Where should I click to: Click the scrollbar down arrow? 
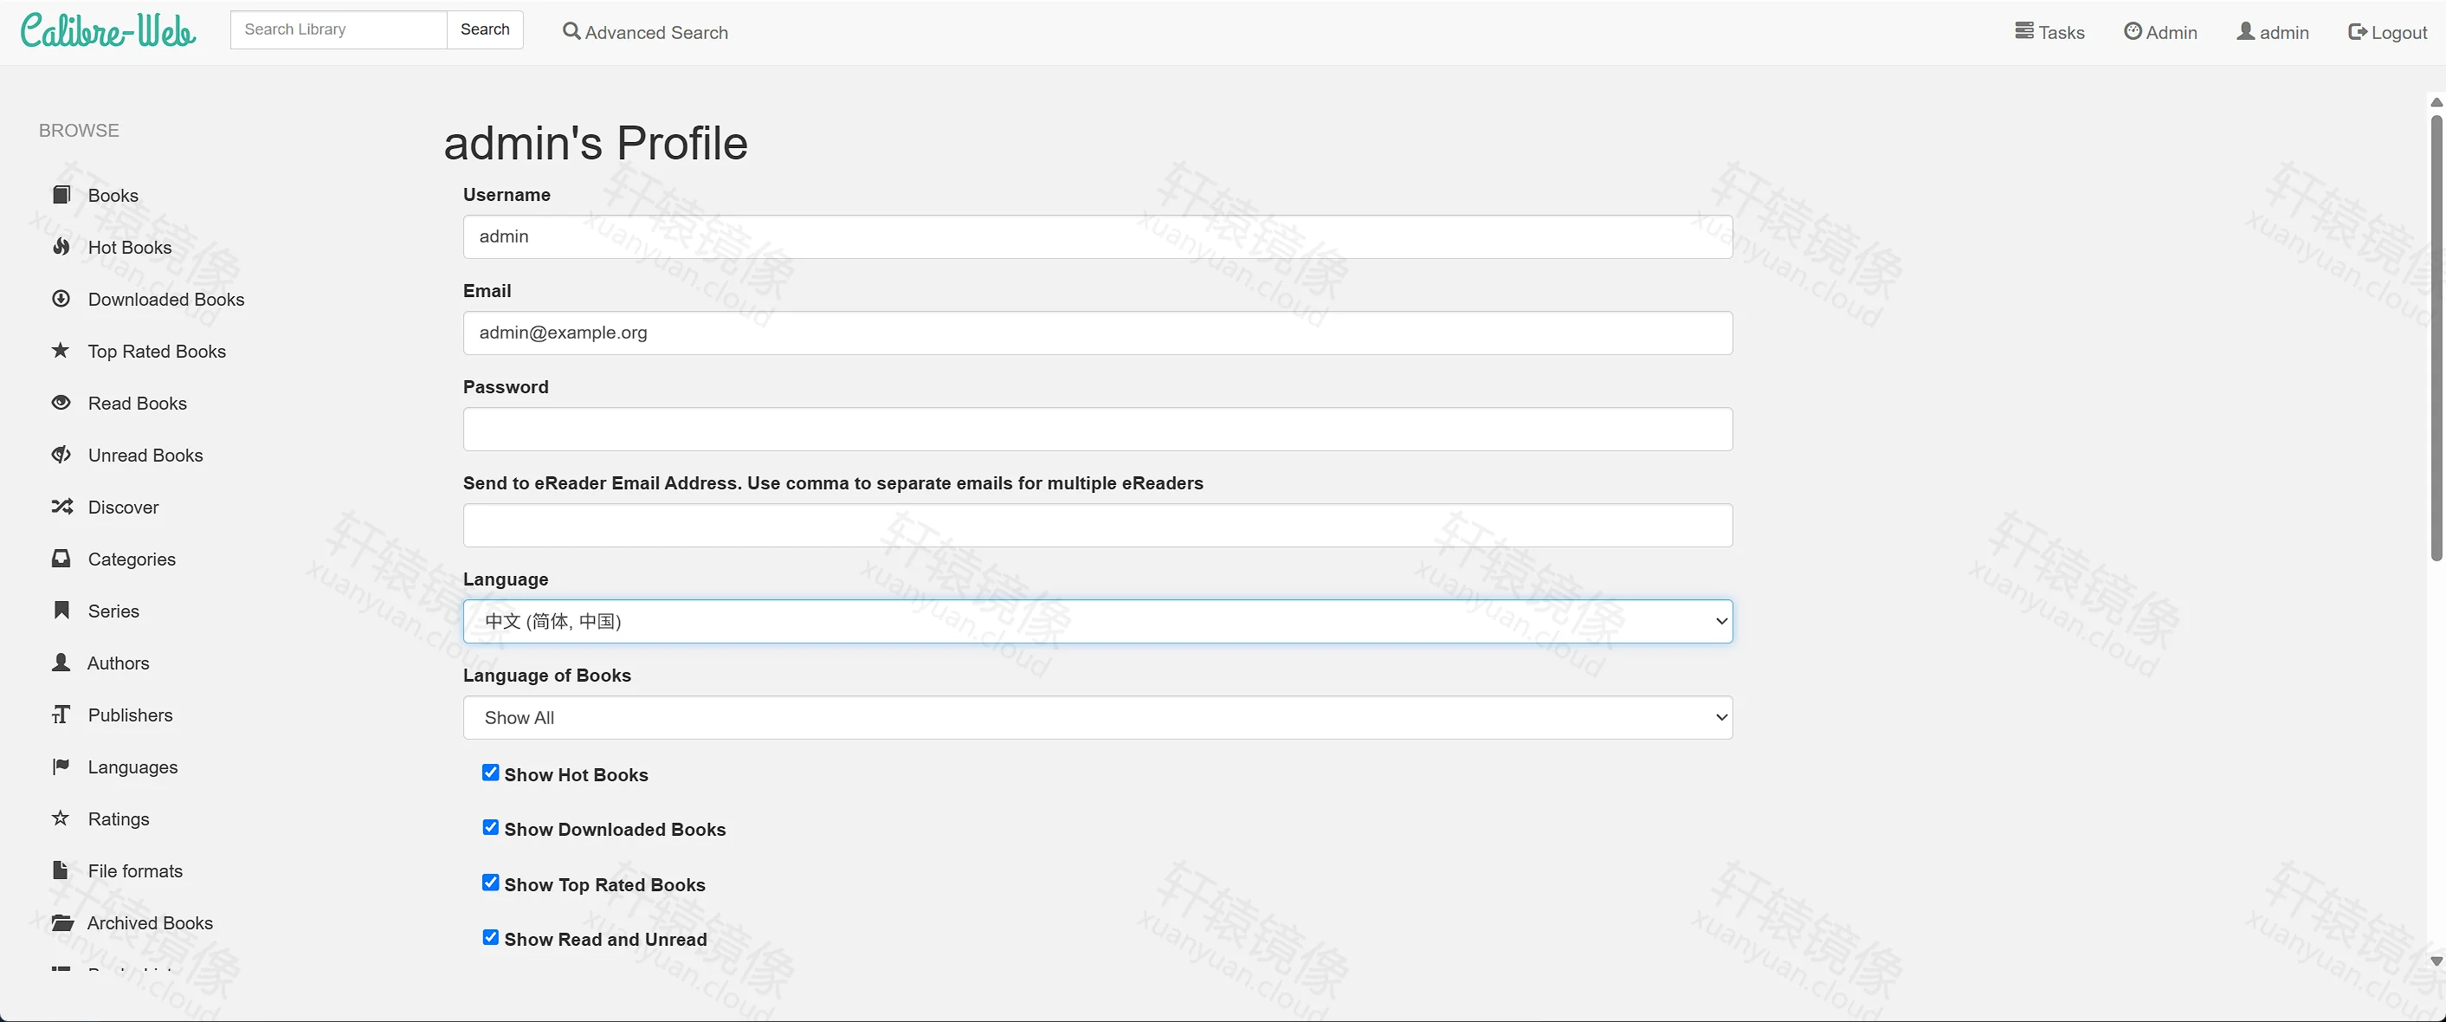[2436, 961]
